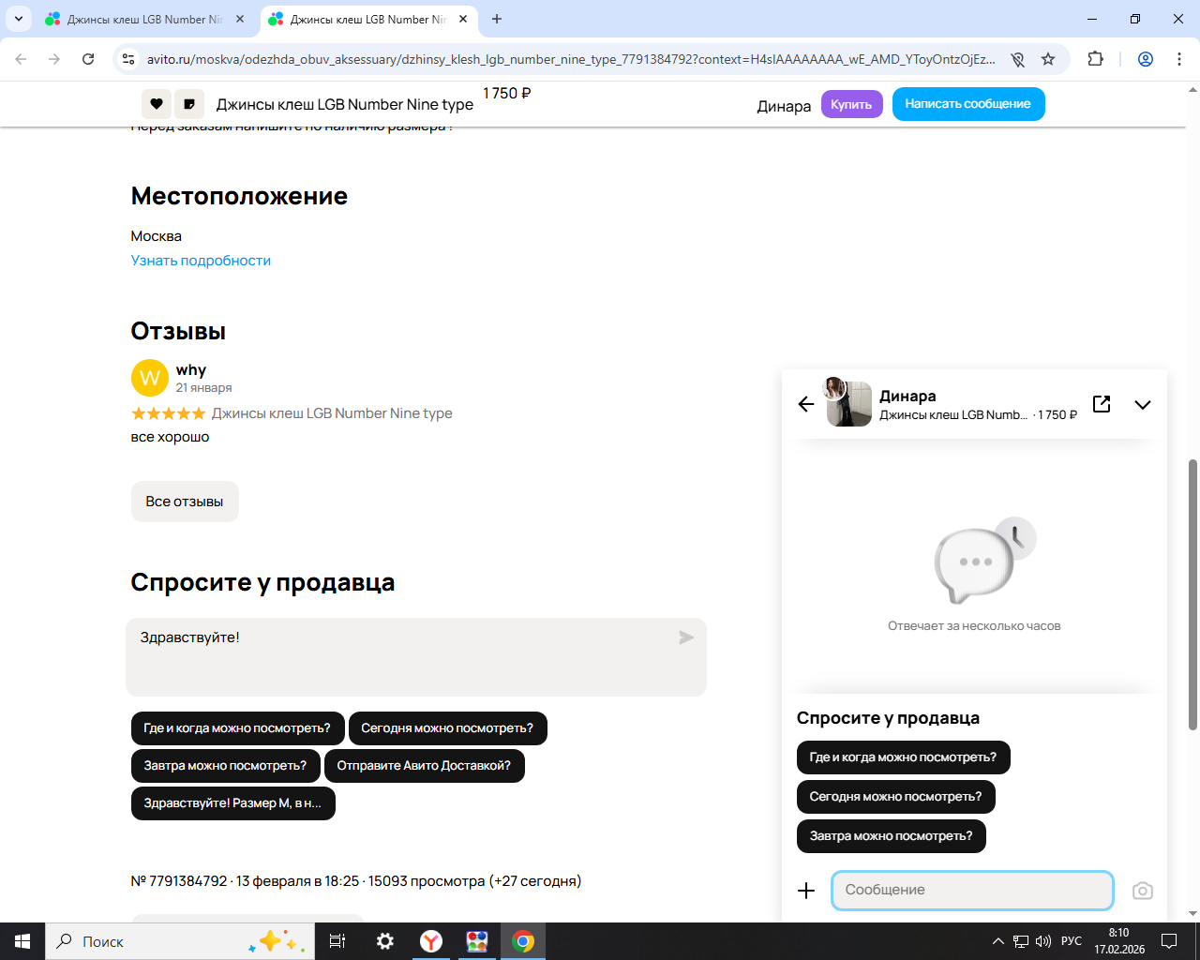Click the listing number № 7791384792
The image size is (1200, 960).
click(x=179, y=881)
